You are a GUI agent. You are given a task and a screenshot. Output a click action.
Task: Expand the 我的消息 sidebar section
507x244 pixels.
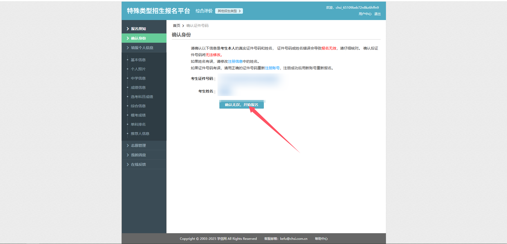(138, 155)
